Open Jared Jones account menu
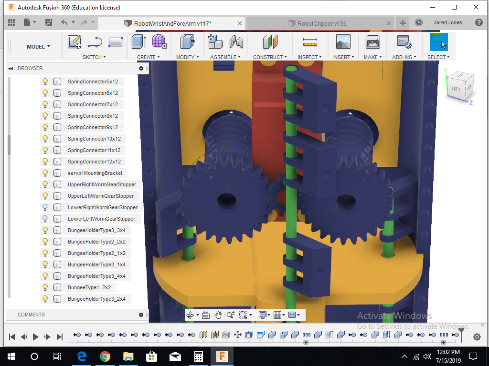This screenshot has width=489, height=366. pyautogui.click(x=448, y=22)
